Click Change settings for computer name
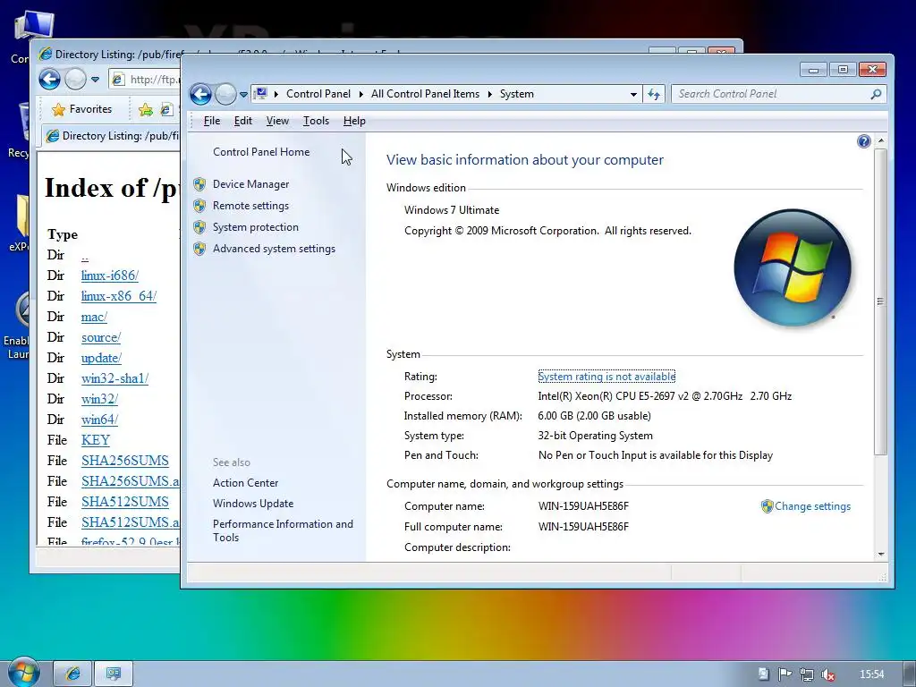 (x=812, y=506)
